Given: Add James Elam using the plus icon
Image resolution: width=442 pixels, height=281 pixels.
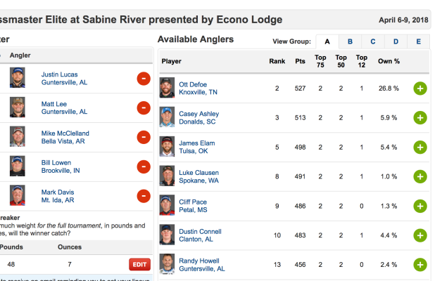Looking at the screenshot, I should [420, 148].
